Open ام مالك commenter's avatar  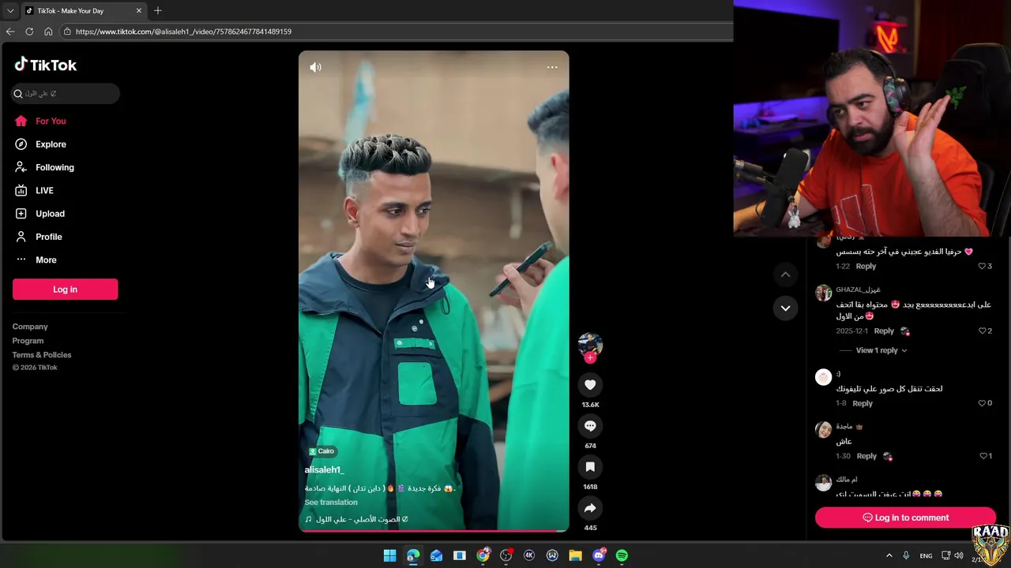coord(824,482)
